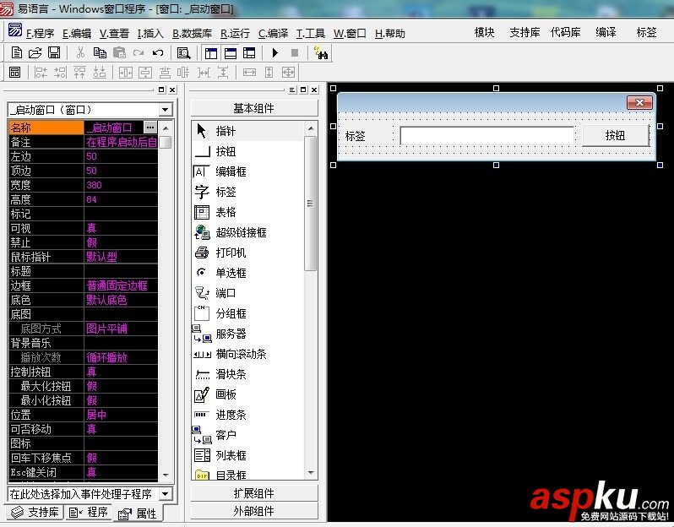The width and height of the screenshot is (674, 527).
Task: Switch to the 程序 bottom tab
Action: [x=89, y=512]
